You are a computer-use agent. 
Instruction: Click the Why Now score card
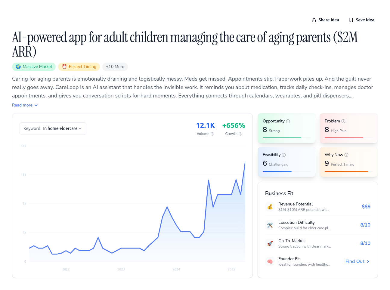point(349,162)
